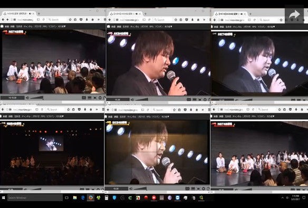Adjust the SKE48 player volume slider
The height and width of the screenshot is (208, 308).
click(140, 188)
